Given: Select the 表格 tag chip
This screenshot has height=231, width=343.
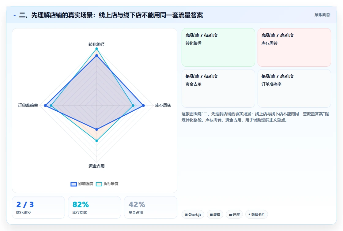Looking at the screenshot, I should 215,214.
